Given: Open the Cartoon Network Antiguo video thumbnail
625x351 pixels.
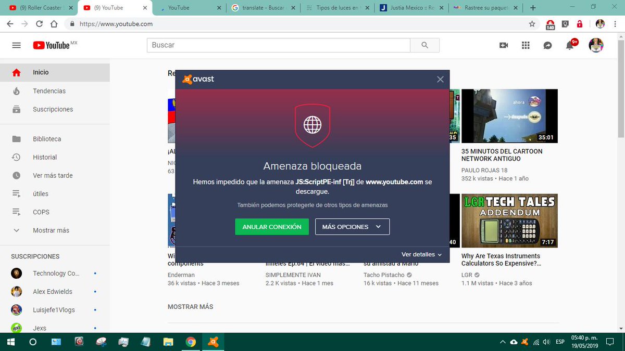Looking at the screenshot, I should pos(509,115).
